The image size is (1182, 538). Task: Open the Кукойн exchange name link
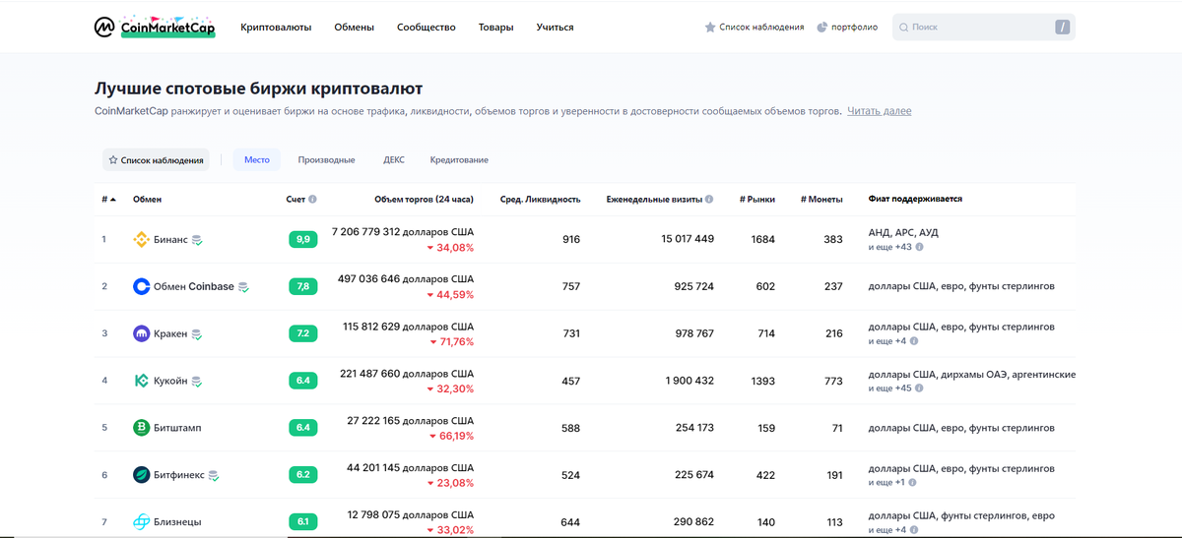point(170,381)
